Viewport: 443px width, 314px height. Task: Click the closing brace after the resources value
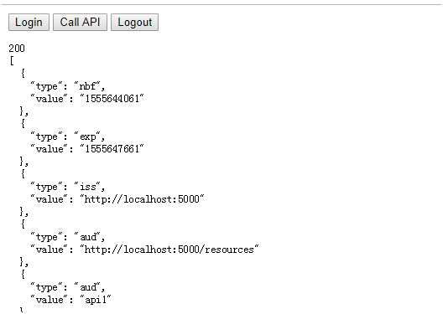[23, 262]
